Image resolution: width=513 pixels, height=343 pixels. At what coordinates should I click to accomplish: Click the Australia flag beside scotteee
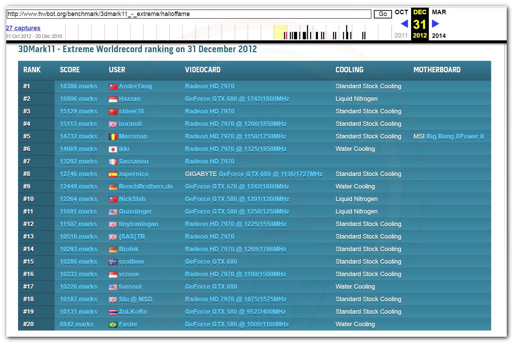113,262
